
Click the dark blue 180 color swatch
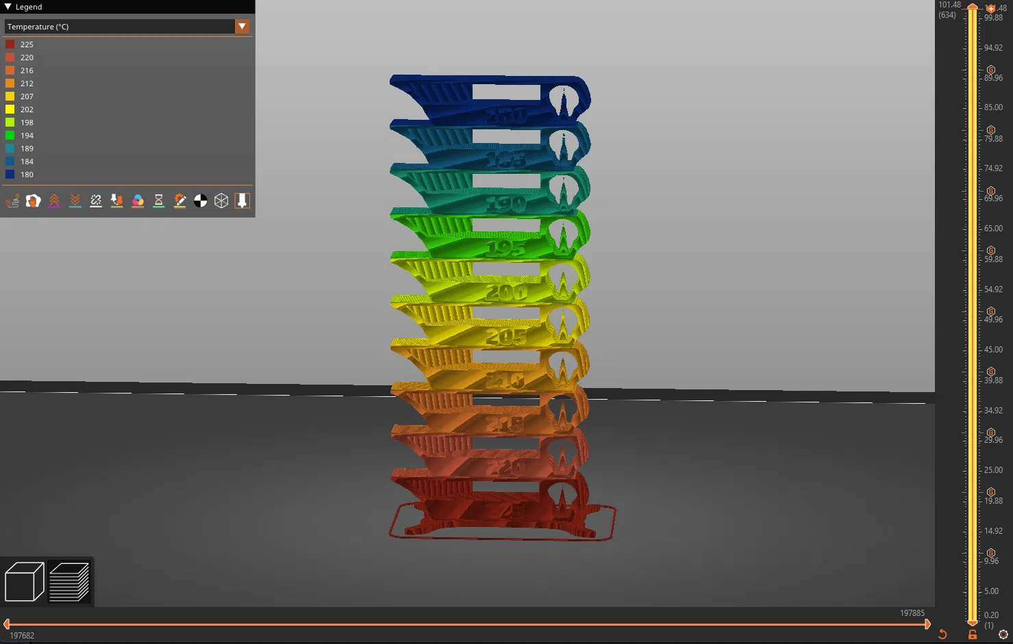pos(10,175)
